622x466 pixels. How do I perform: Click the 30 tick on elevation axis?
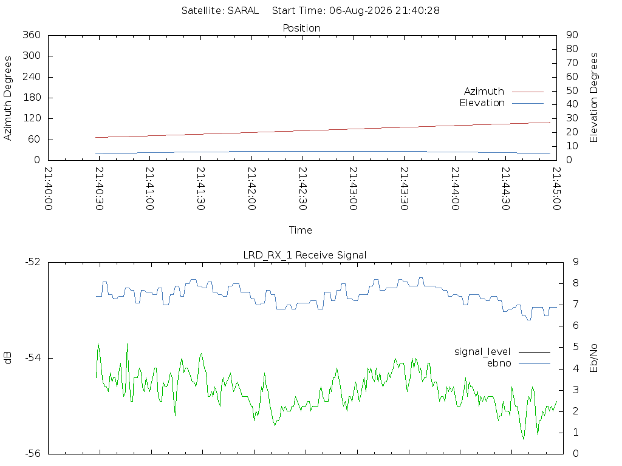572,118
